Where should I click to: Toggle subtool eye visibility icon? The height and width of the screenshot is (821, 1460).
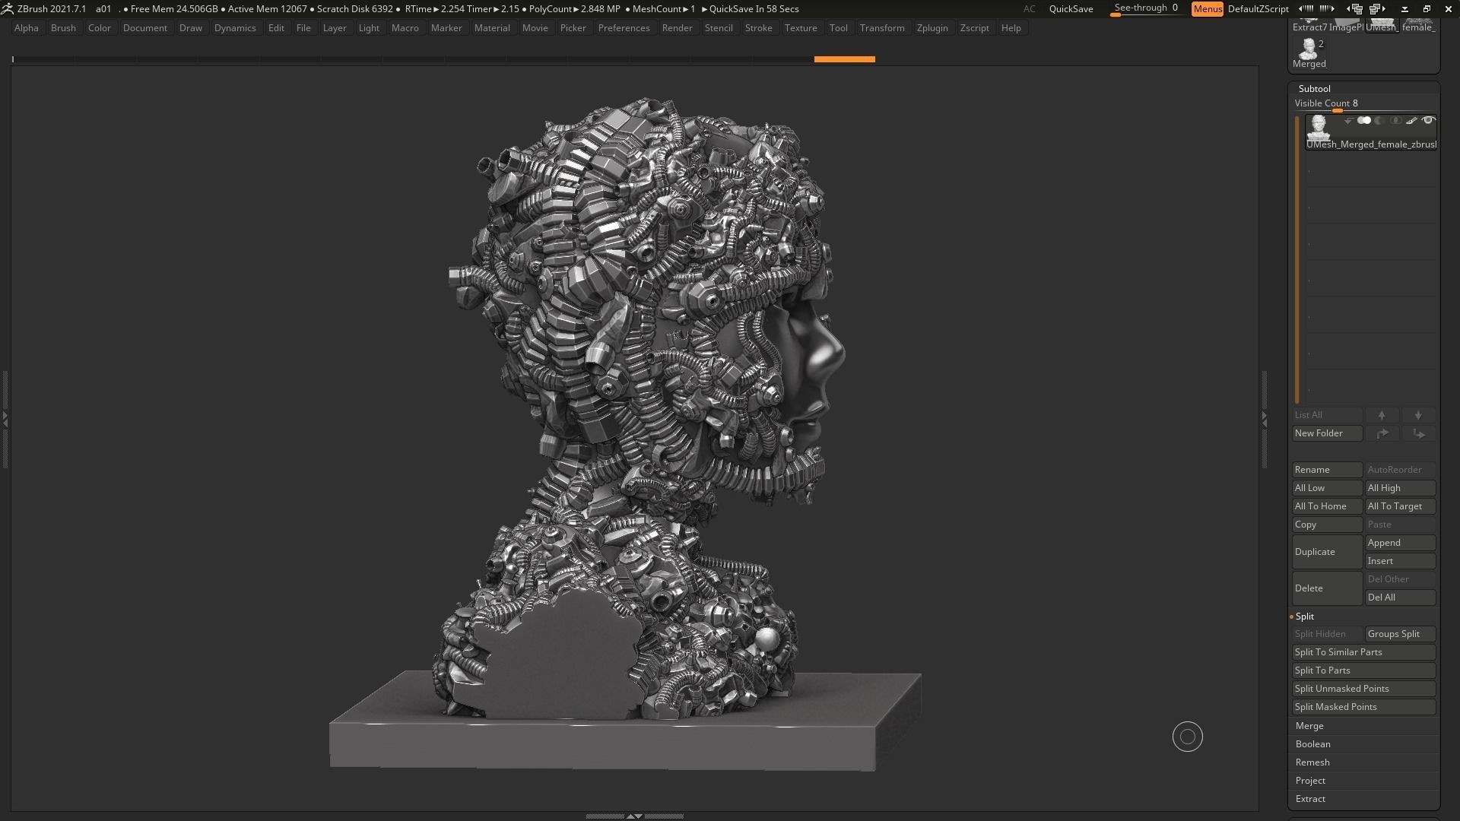point(1429,120)
